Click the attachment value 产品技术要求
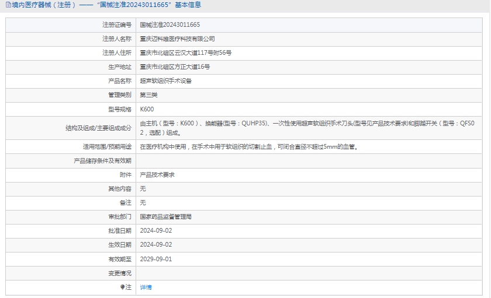This screenshot has width=491, height=298. 157,175
